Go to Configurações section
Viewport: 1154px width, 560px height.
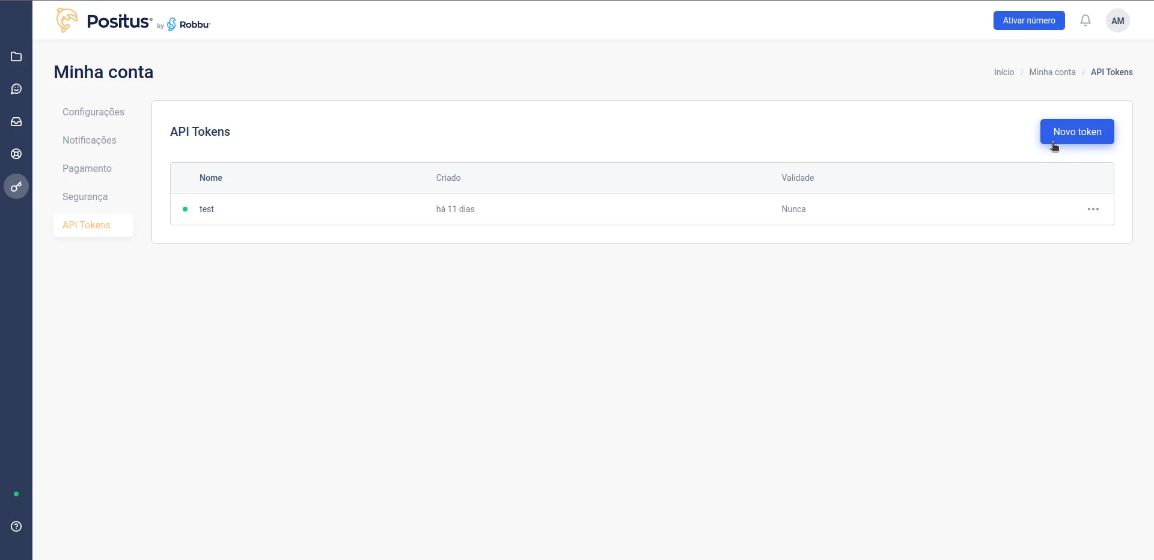click(93, 112)
